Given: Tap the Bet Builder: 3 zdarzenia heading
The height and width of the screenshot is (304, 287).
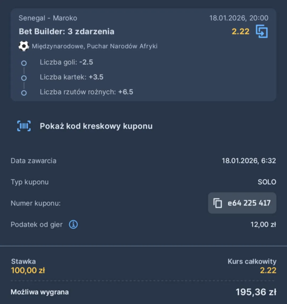Looking at the screenshot, I should [66, 31].
